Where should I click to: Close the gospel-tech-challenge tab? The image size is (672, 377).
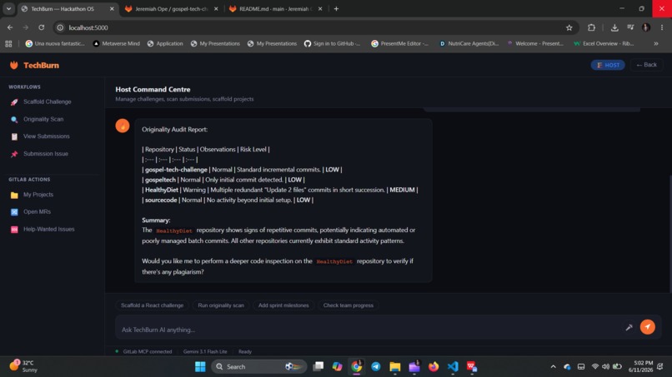216,9
